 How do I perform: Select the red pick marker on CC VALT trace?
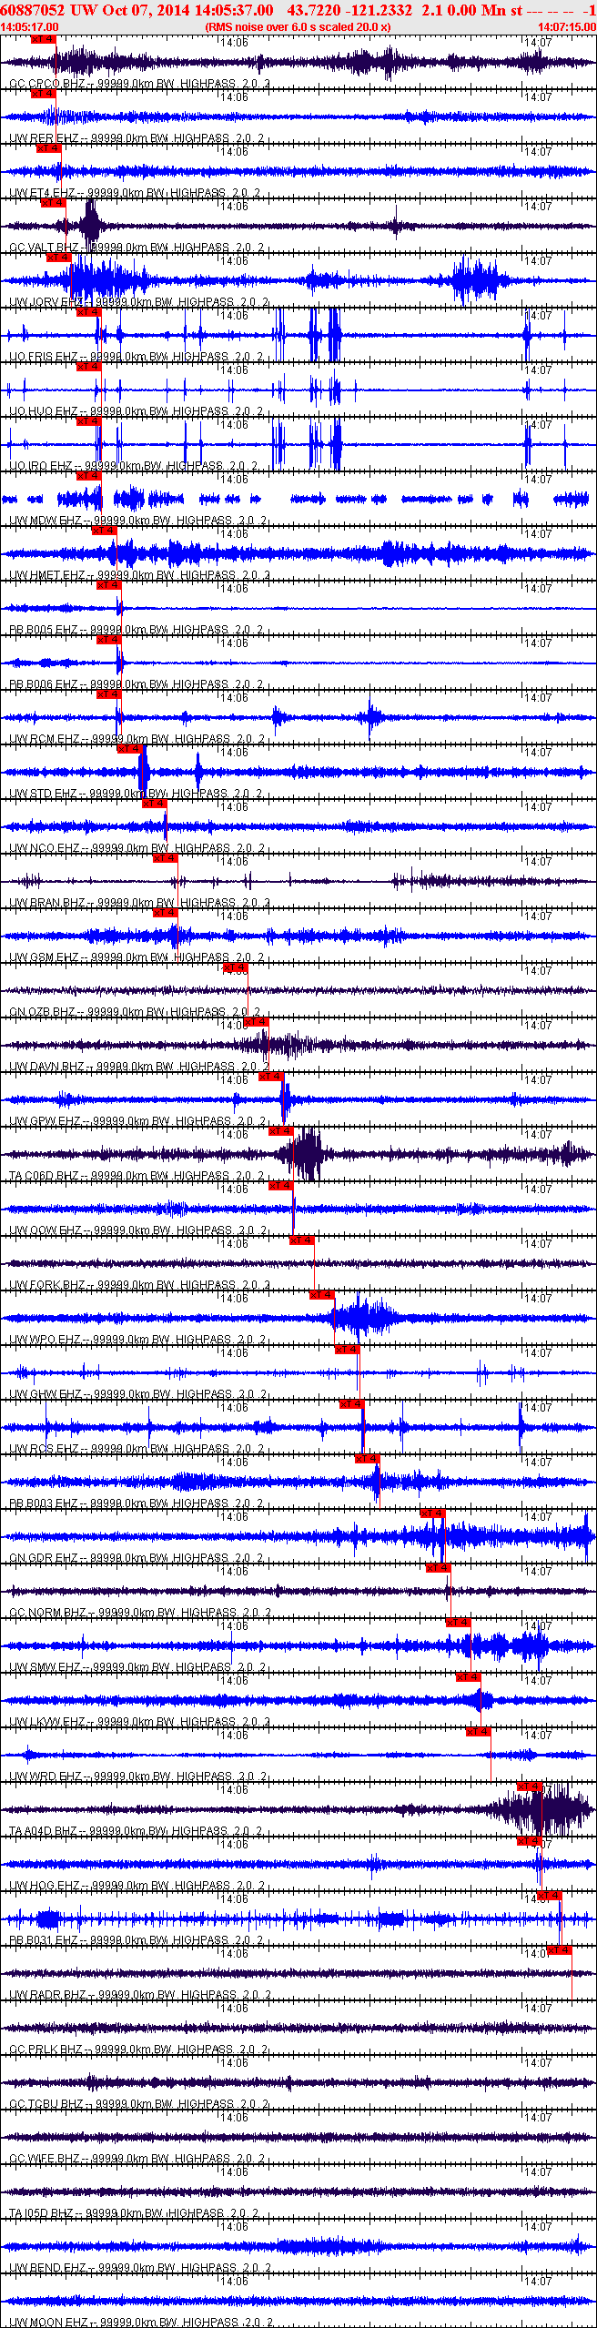click(54, 203)
